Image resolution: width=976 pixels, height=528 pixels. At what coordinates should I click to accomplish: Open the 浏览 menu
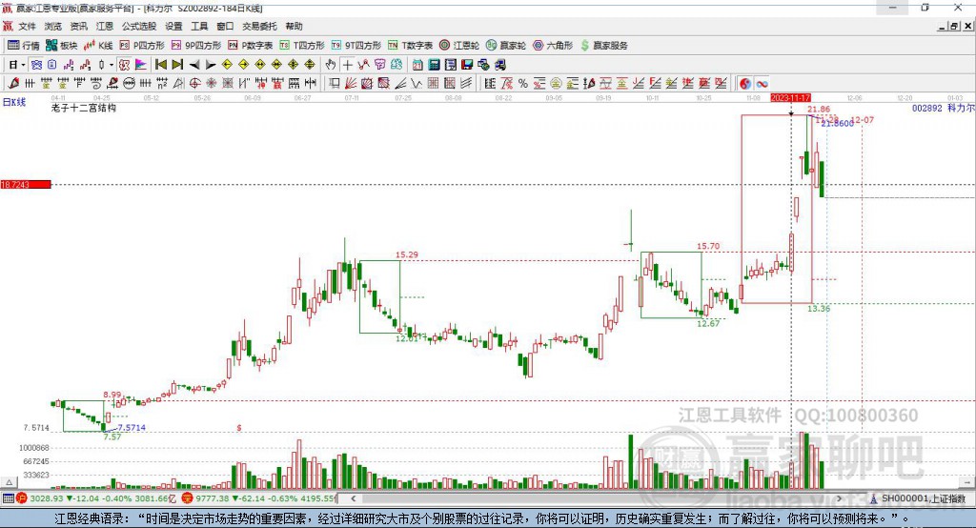coord(53,26)
